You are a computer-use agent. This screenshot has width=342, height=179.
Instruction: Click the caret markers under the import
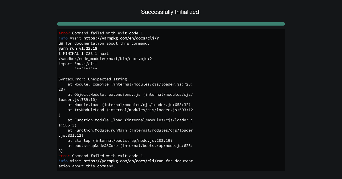point(86,69)
